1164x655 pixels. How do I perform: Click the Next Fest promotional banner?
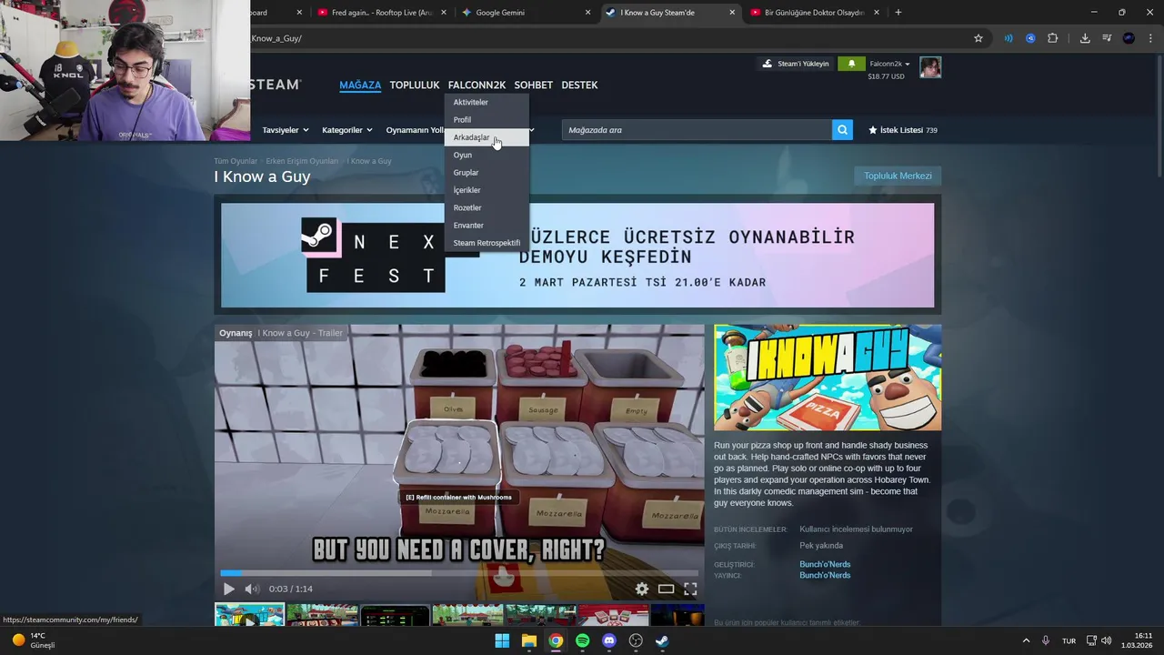[x=577, y=255]
